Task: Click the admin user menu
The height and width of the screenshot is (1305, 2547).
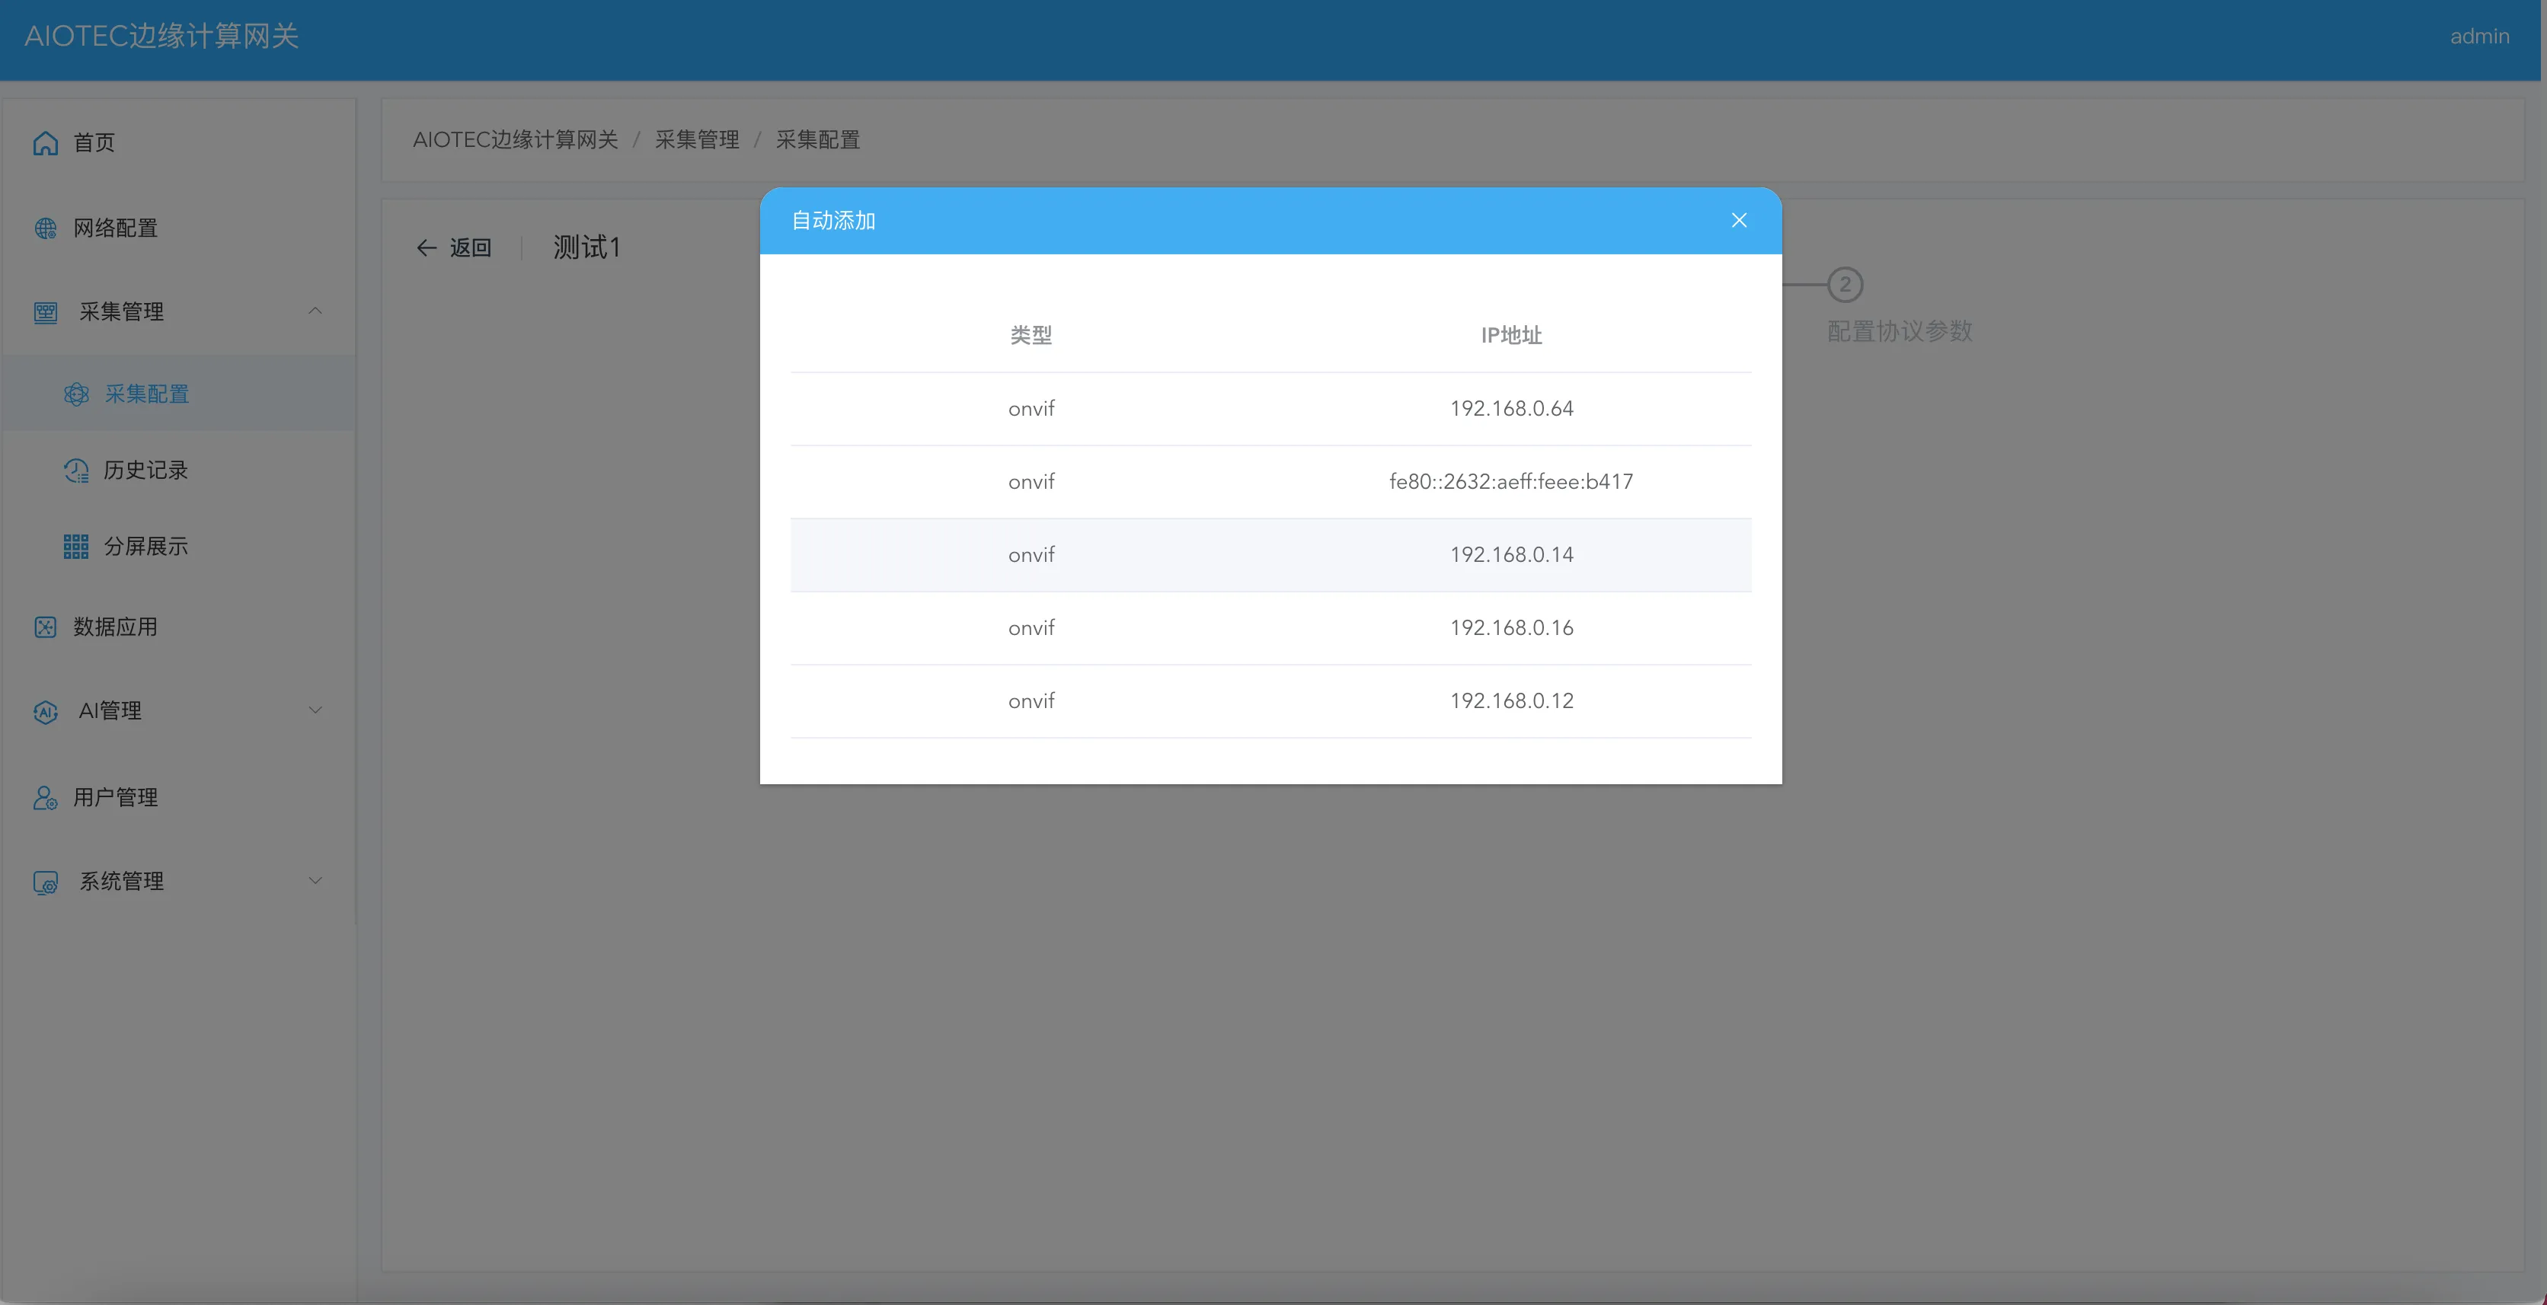Action: [2478, 37]
